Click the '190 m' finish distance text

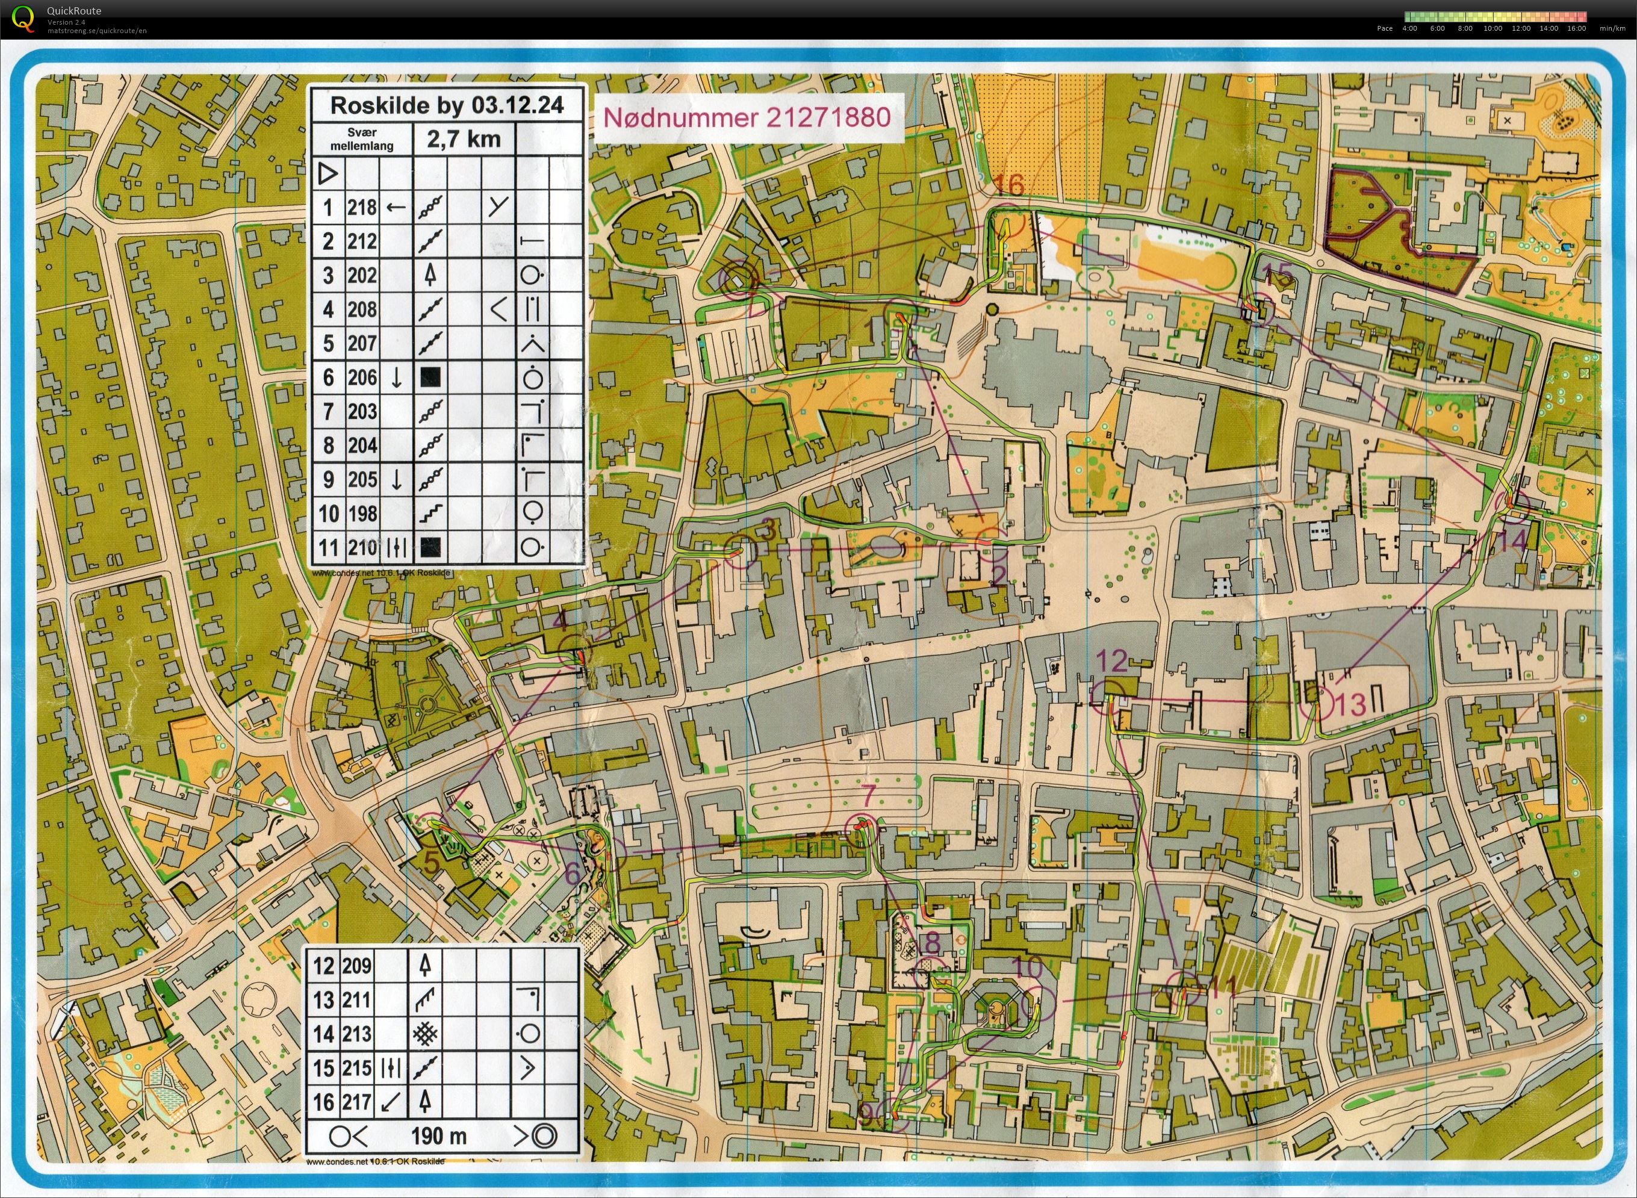click(x=438, y=1137)
